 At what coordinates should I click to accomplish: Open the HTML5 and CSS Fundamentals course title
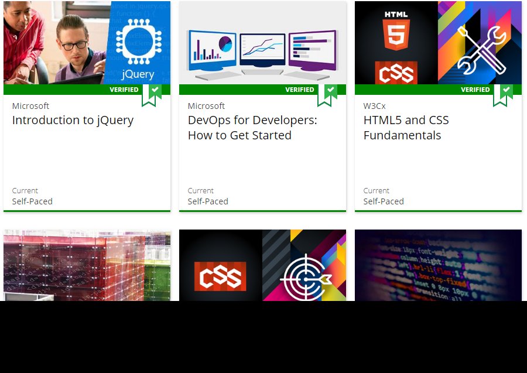406,128
